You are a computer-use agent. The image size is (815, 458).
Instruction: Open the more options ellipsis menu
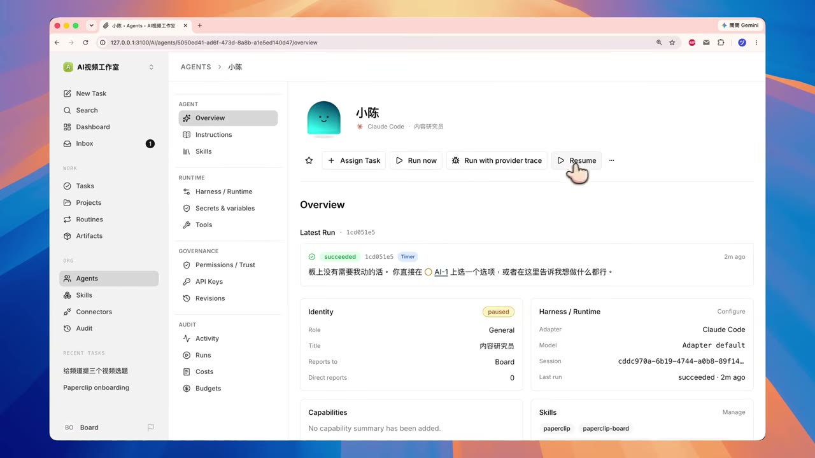coord(611,160)
